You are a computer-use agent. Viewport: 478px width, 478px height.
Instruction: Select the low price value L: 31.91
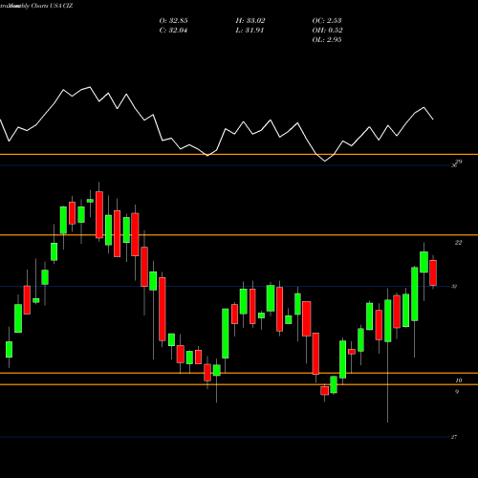click(x=250, y=31)
